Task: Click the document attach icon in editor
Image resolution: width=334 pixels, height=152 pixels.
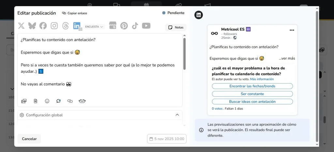Action: click(36, 101)
